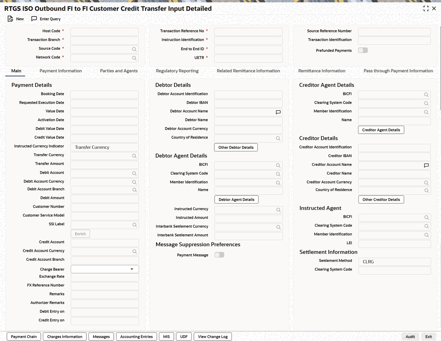
Task: Open the Related Remittance Information tab
Action: coord(248,71)
